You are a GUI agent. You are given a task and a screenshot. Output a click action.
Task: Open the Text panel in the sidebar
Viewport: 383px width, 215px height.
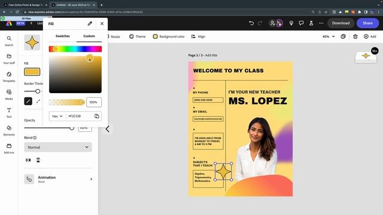point(9,113)
